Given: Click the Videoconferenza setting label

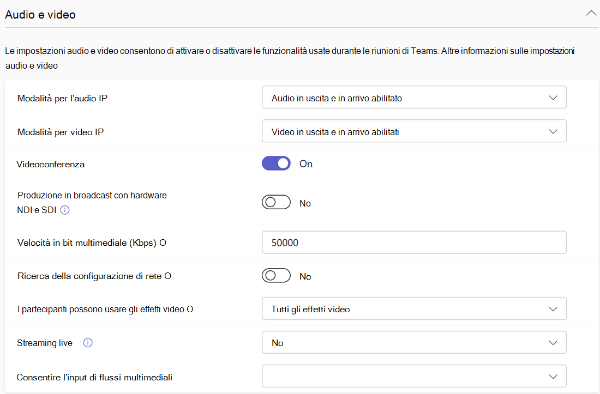Looking at the screenshot, I should coord(51,164).
